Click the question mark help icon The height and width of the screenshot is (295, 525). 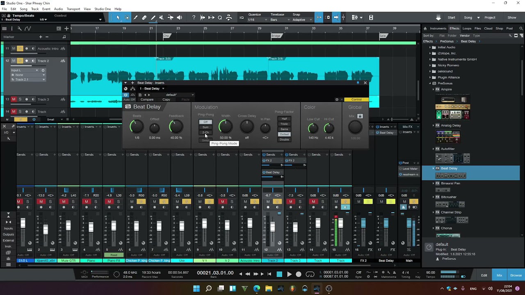click(194, 18)
